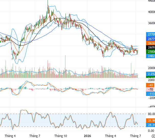Click the 3600 level on price scale

(151, 23)
